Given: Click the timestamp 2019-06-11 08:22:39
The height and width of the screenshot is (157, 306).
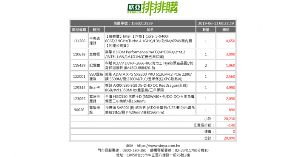Looking at the screenshot, I should (x=216, y=23).
